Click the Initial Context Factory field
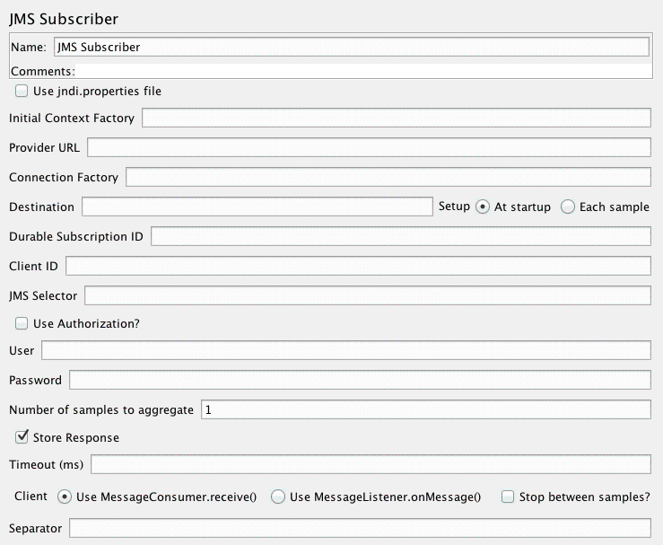663x545 pixels. pyautogui.click(x=395, y=119)
